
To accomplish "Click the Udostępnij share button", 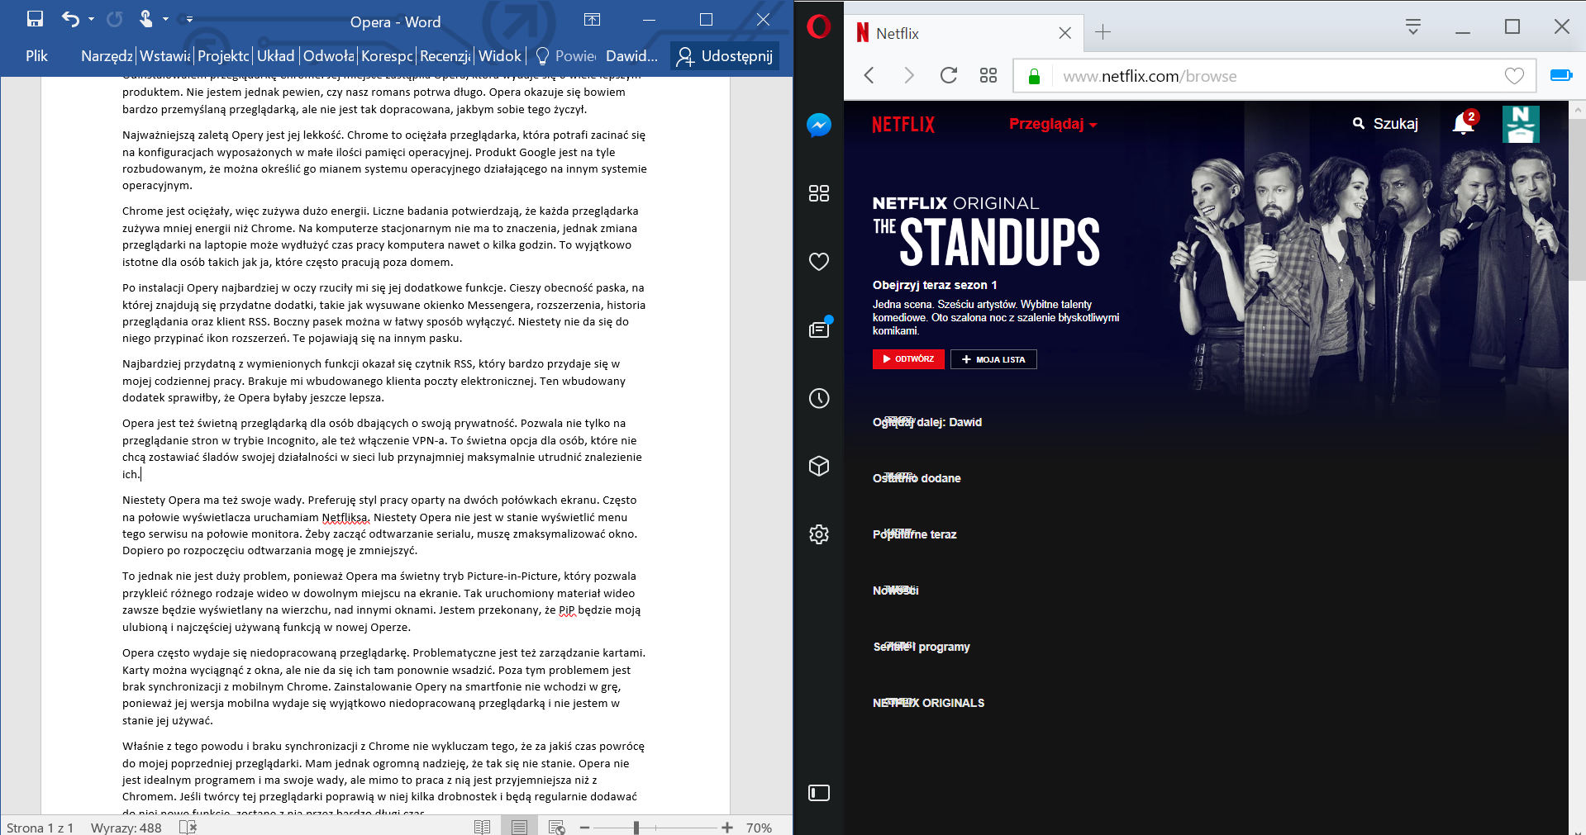I will (x=725, y=56).
